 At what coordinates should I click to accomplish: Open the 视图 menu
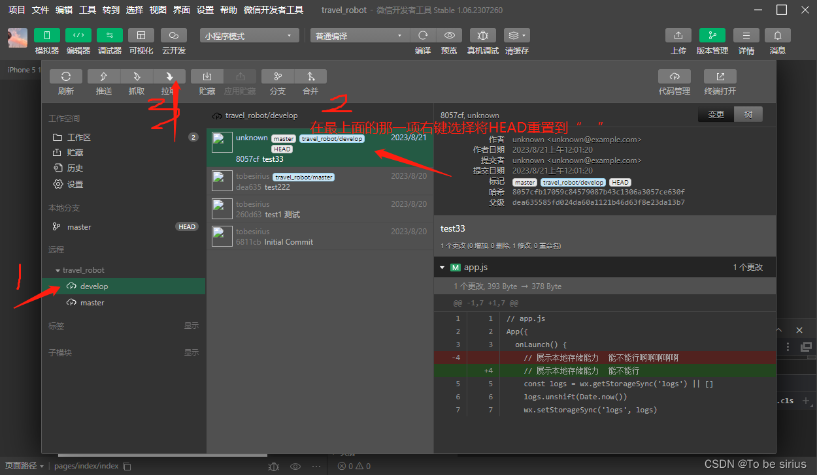point(158,10)
